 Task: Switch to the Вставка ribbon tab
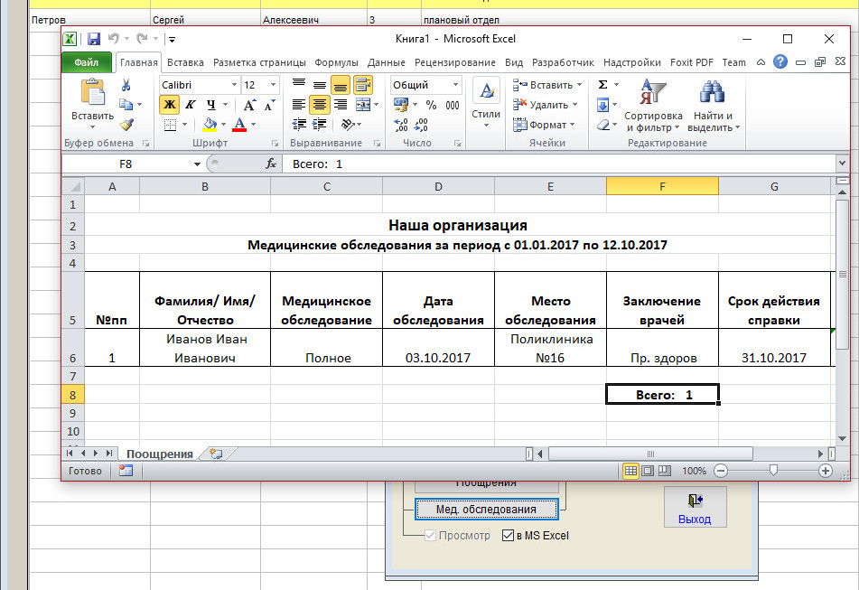click(x=185, y=62)
